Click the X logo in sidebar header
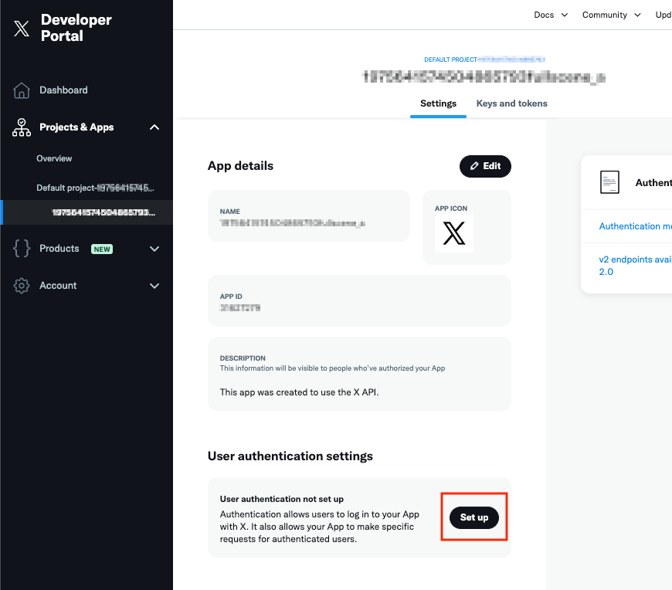The height and width of the screenshot is (590, 672). (22, 29)
